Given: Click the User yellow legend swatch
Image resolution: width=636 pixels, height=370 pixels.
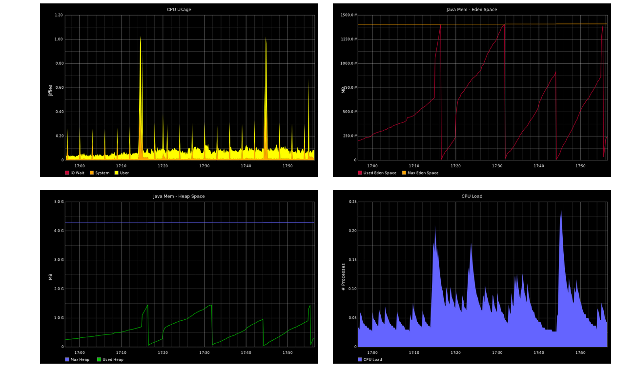Looking at the screenshot, I should (x=116, y=173).
